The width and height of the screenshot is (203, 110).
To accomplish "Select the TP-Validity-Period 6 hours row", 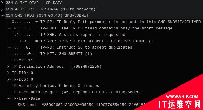I will click(x=55, y=86).
